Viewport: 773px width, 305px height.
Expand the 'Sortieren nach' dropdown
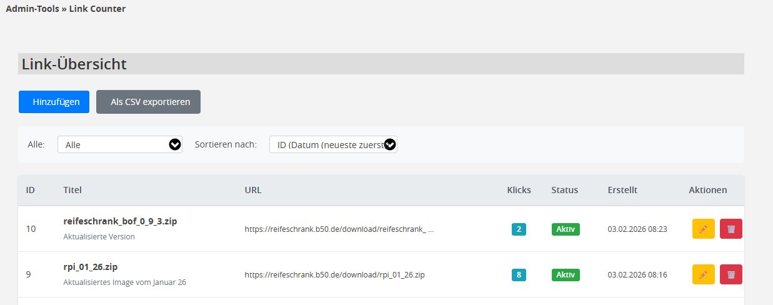[333, 144]
